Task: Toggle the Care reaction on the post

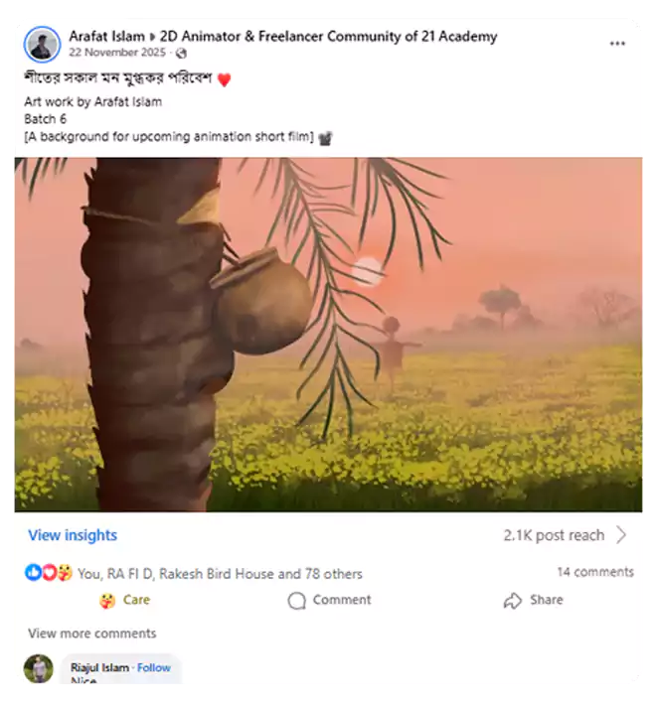Action: [x=124, y=600]
